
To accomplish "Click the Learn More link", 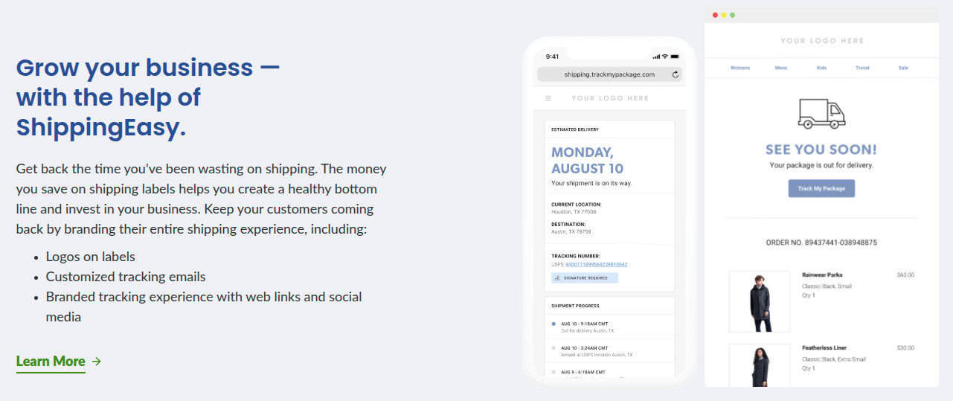I will pos(51,362).
